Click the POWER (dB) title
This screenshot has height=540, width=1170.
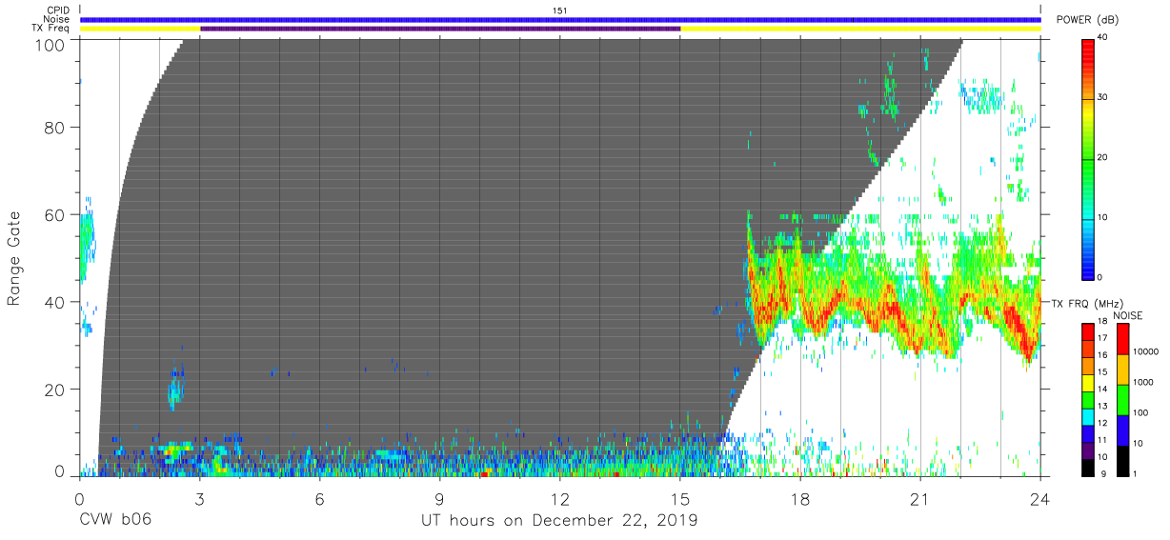[x=1086, y=20]
